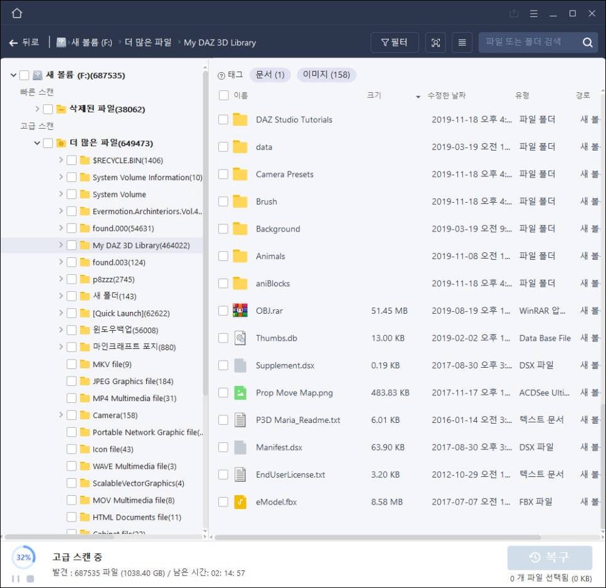Click the search magnifier icon
This screenshot has width=606, height=588.
587,43
